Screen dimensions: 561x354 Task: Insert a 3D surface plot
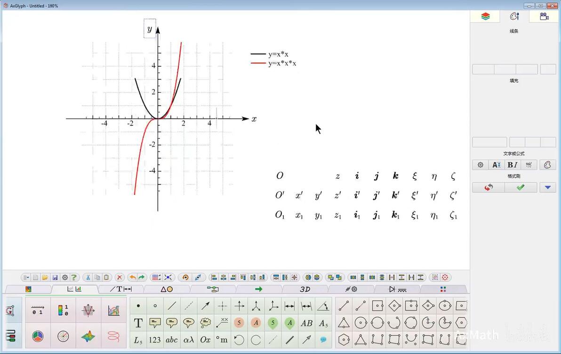pyautogui.click(x=88, y=336)
